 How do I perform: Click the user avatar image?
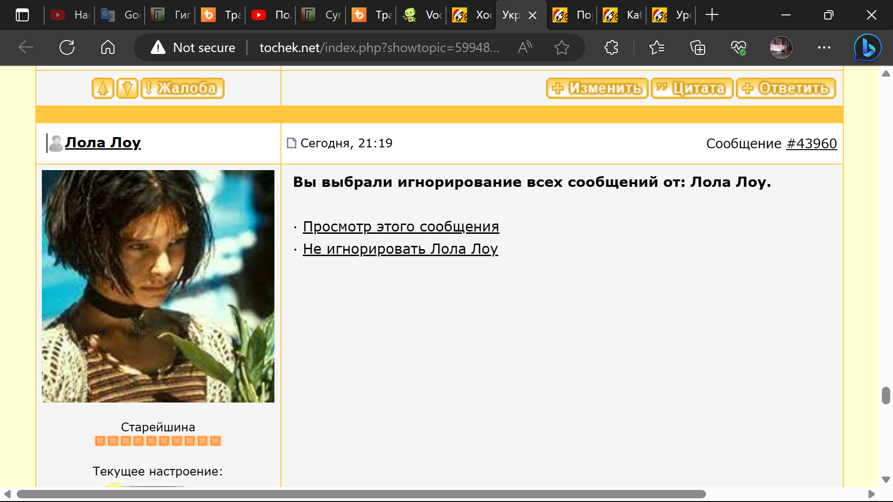point(158,286)
